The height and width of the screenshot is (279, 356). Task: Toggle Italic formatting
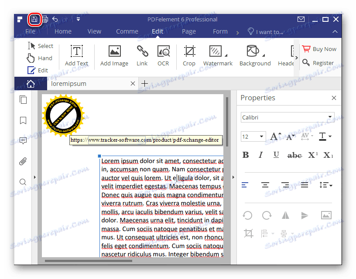click(260, 155)
